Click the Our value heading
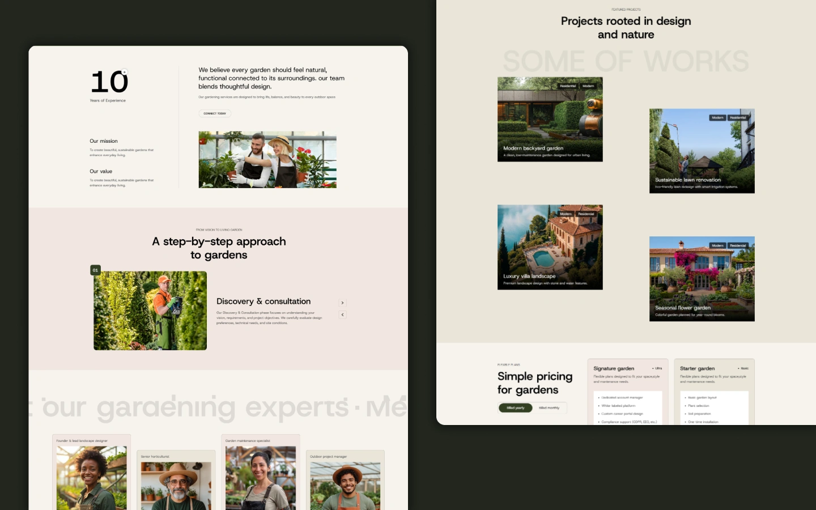This screenshot has height=510, width=816. pyautogui.click(x=101, y=171)
